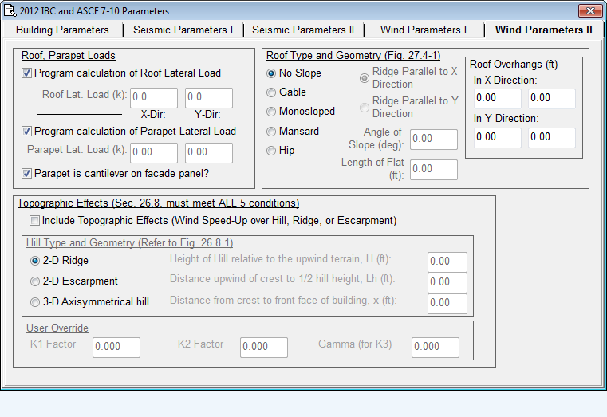The height and width of the screenshot is (417, 607).
Task: Choose Monosloped roof type
Action: pyautogui.click(x=272, y=112)
